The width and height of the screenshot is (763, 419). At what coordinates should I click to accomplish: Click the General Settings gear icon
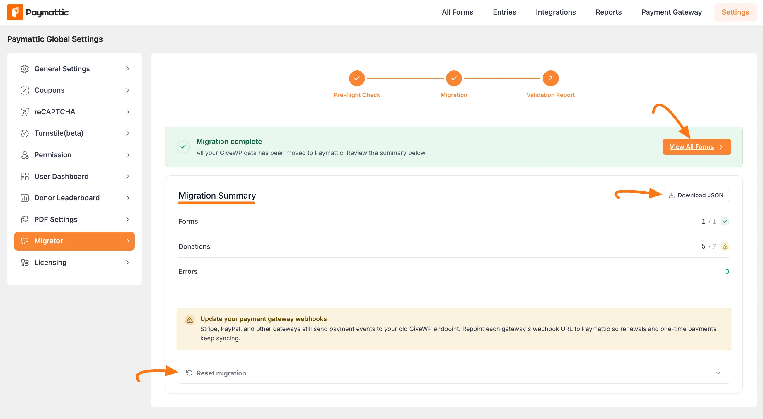tap(25, 69)
